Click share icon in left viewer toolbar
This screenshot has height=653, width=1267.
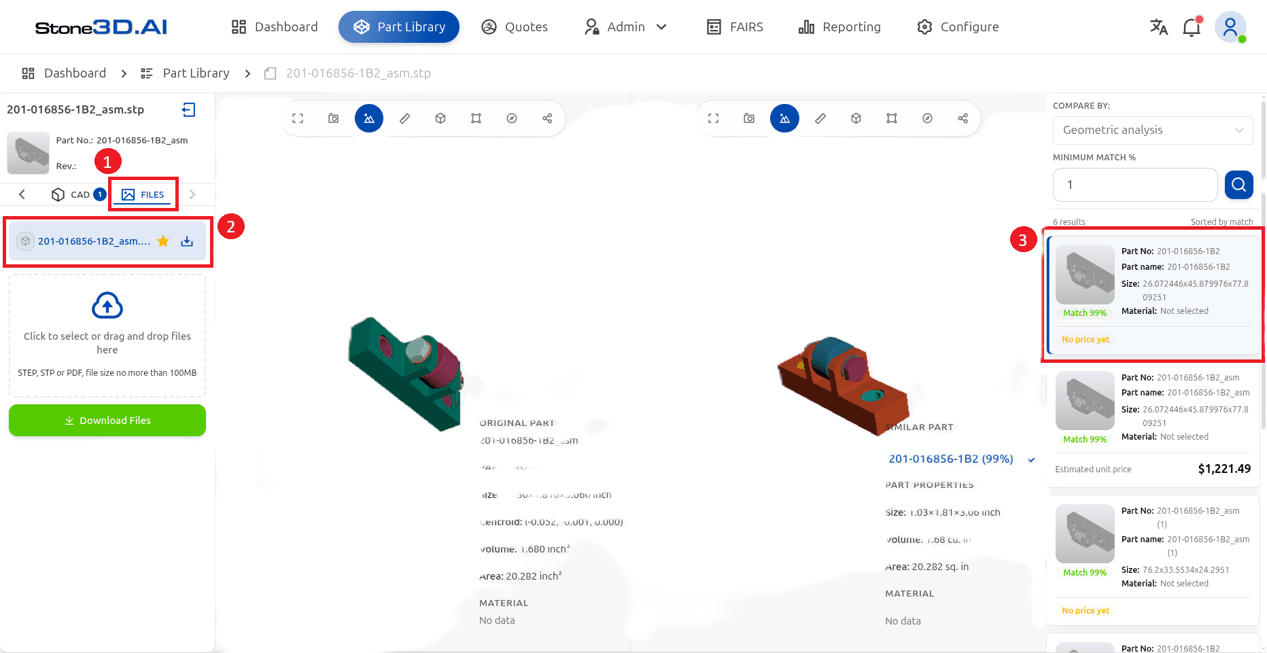[x=547, y=118]
